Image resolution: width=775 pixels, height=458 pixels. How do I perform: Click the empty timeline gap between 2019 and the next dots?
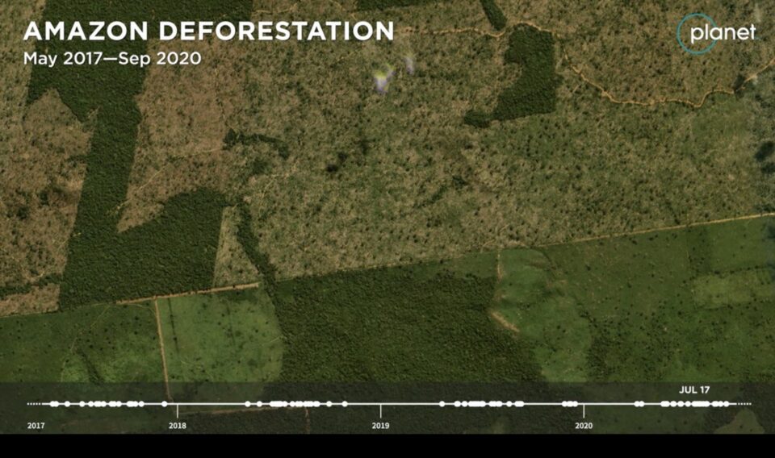coord(410,403)
